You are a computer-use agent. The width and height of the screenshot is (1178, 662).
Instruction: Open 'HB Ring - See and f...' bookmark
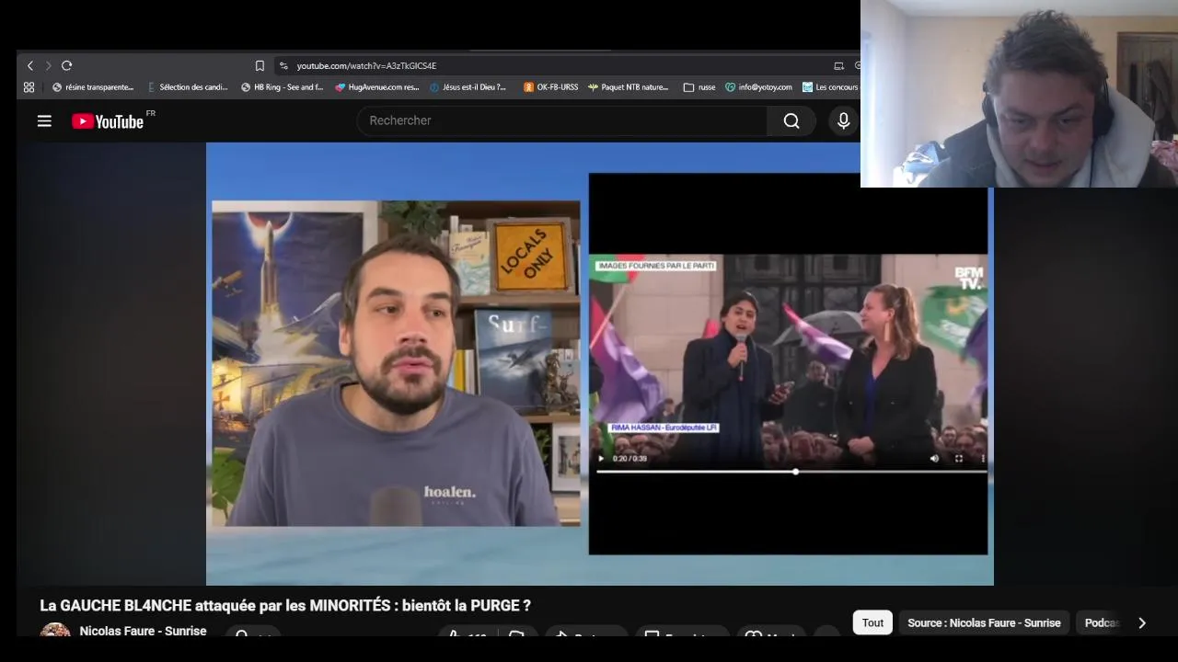pyautogui.click(x=282, y=87)
